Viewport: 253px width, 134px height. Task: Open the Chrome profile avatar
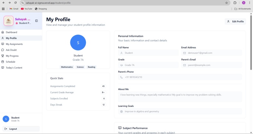(x=244, y=3)
